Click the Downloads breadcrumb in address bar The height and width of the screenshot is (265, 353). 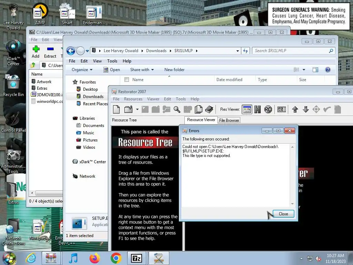coord(156,51)
